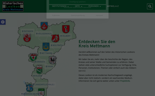Open the Institutionen menu

(59, 6)
